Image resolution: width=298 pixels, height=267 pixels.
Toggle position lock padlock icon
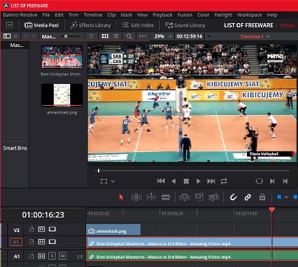pyautogui.click(x=262, y=197)
